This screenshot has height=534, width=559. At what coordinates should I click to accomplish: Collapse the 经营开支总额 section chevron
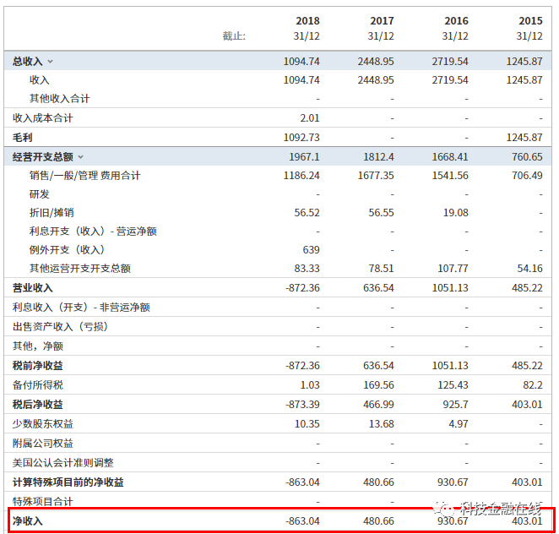(x=81, y=157)
